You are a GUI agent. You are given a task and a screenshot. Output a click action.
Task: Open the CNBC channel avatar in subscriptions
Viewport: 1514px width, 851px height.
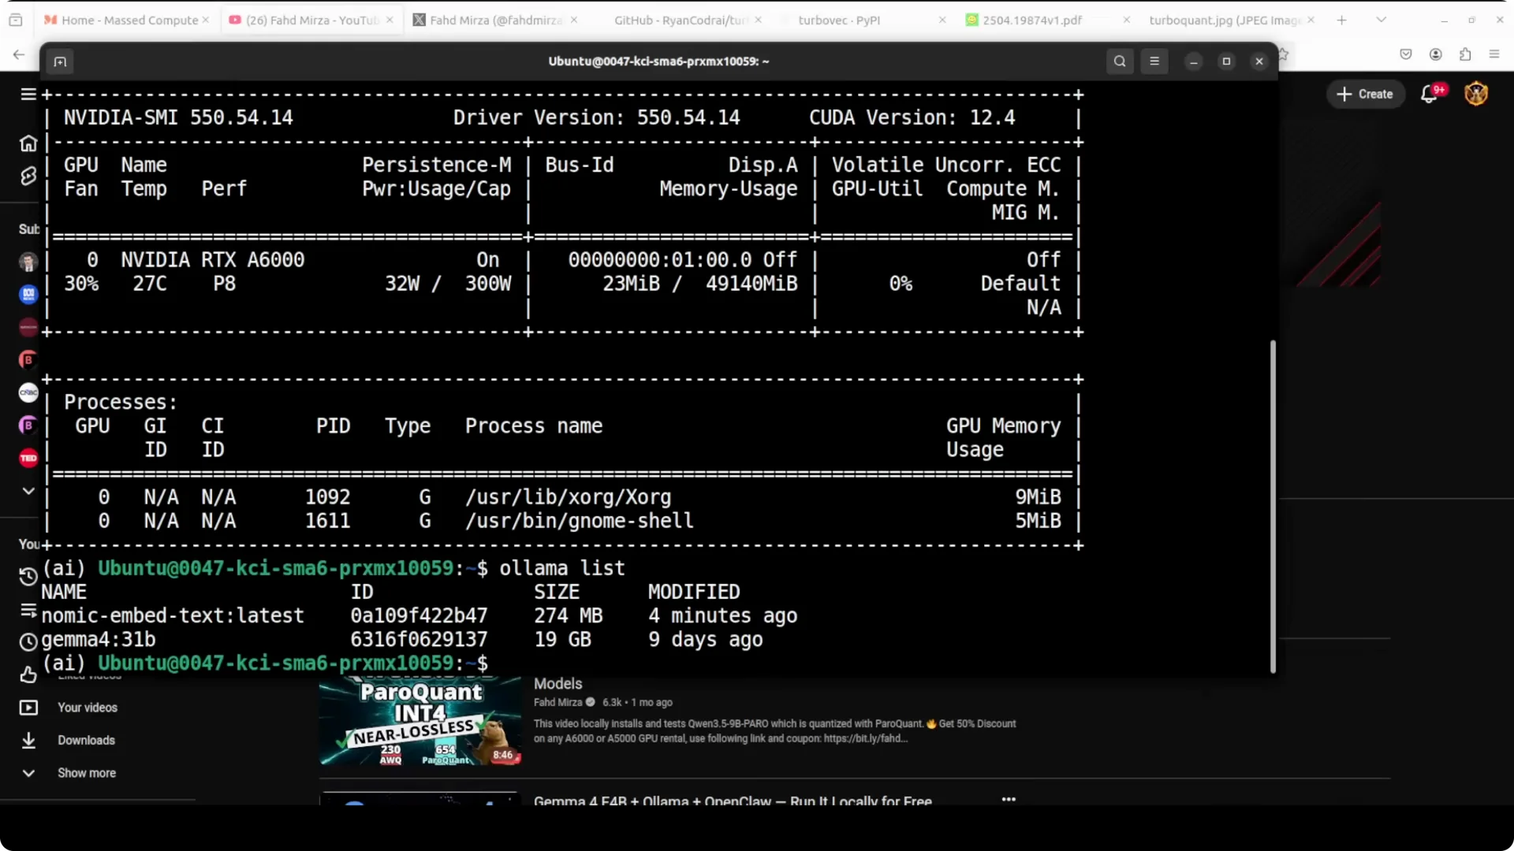point(28,392)
